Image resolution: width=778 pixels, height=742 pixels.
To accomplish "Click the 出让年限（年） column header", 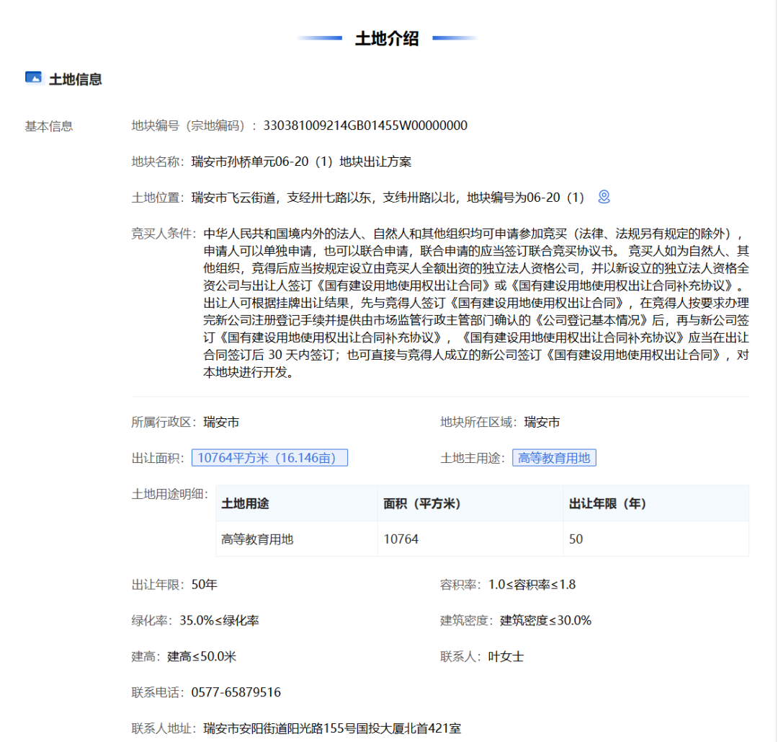I will coord(607,503).
